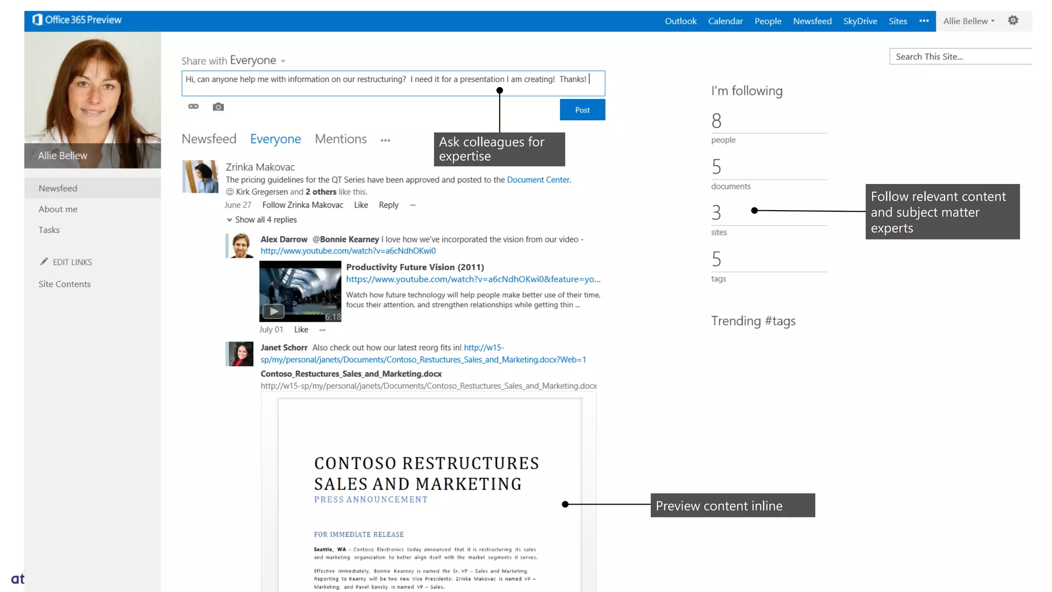Reply to Zrinka Makovac's post
The height and width of the screenshot is (592, 1052).
pyautogui.click(x=388, y=205)
